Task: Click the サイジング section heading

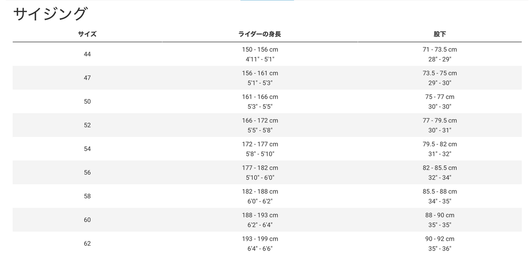Action: pyautogui.click(x=50, y=14)
